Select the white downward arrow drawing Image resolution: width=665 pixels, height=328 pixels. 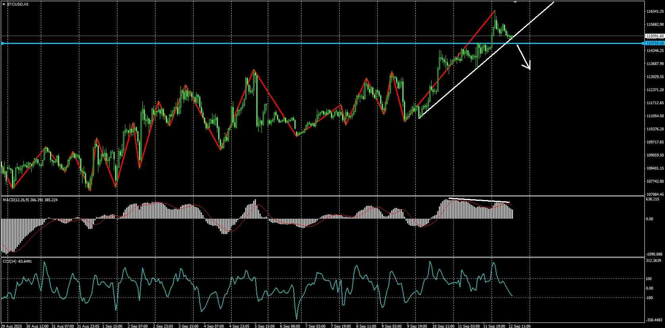pos(523,57)
